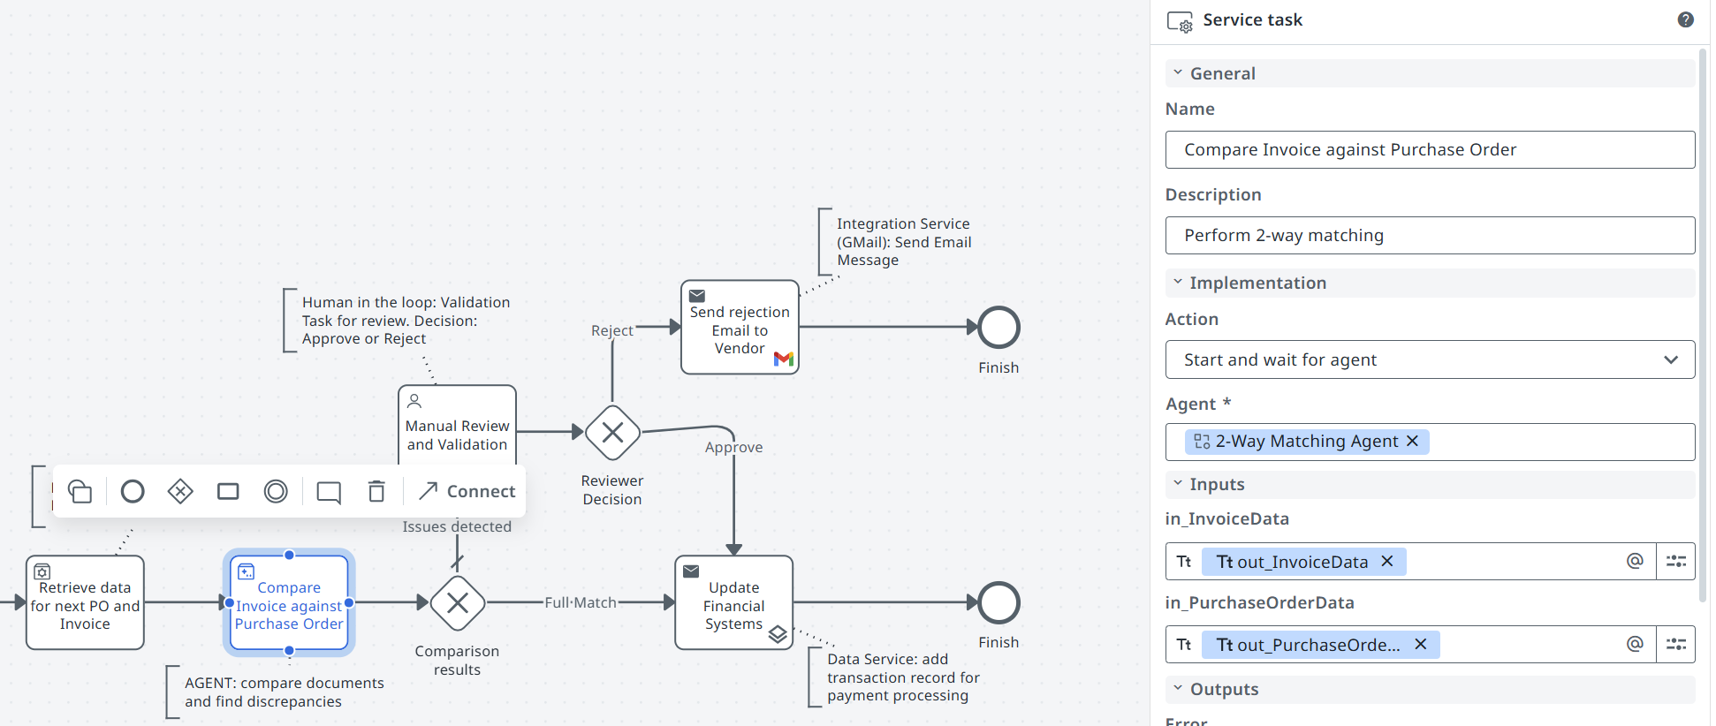1716x726 pixels.
Task: Select the Update Financial Systems task
Action: click(734, 603)
